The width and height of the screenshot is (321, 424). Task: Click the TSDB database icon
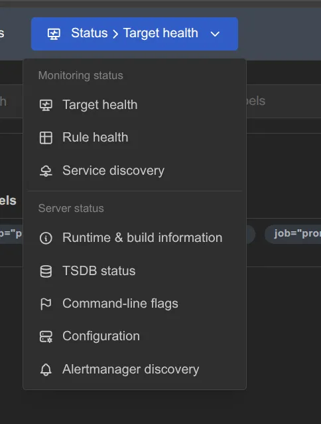point(46,272)
